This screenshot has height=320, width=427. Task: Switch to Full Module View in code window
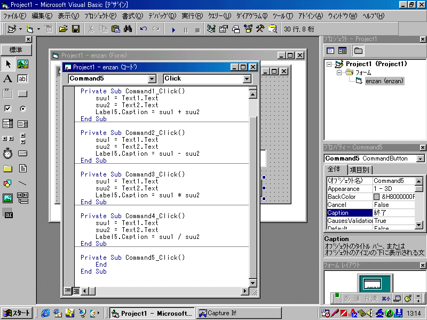[x=76, y=291]
